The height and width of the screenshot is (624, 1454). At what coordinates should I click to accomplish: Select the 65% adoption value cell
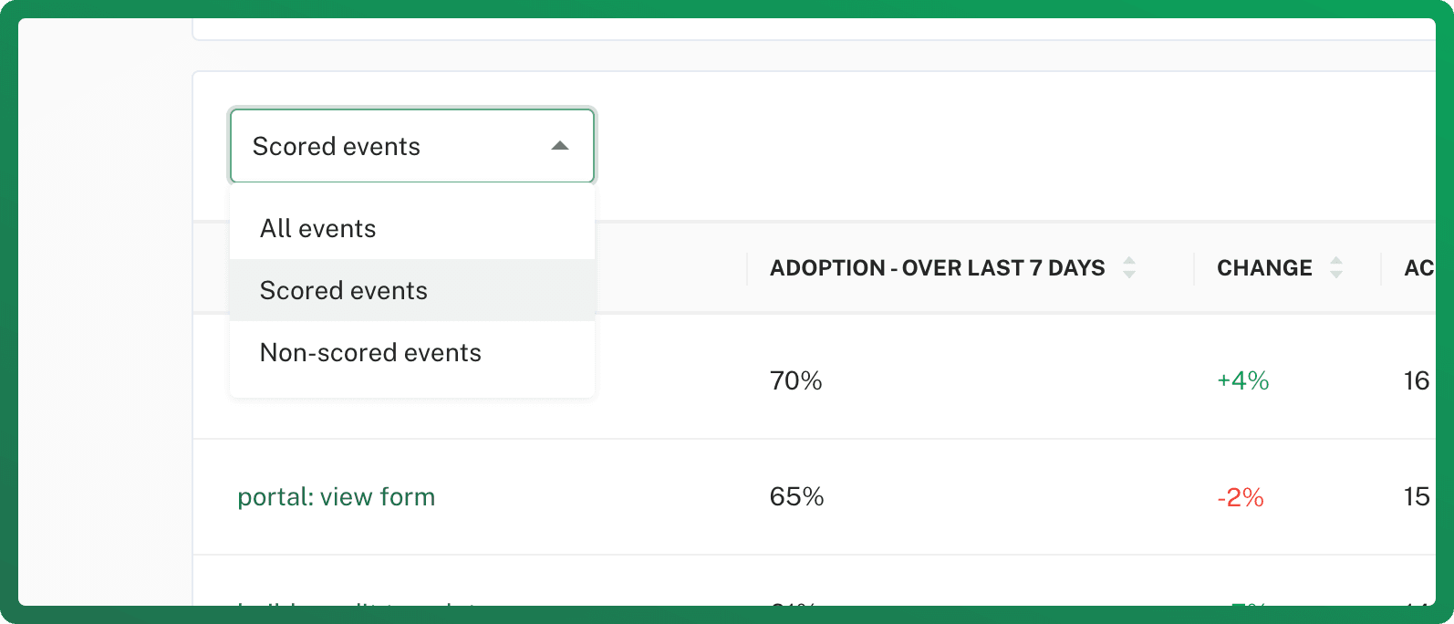797,497
